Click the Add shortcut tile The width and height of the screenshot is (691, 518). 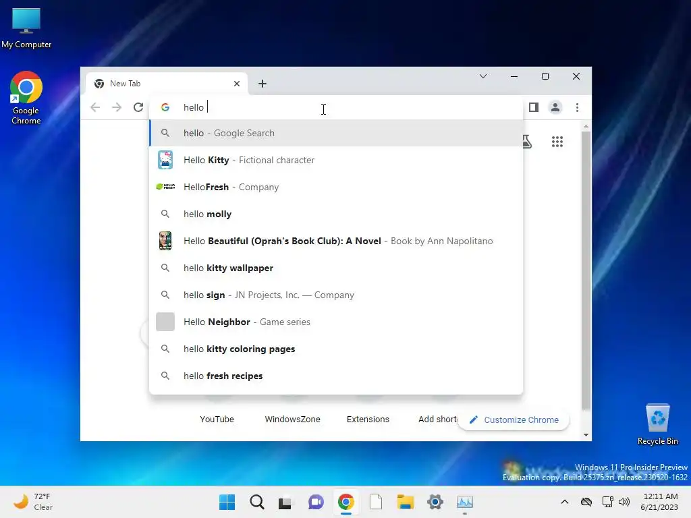(x=437, y=419)
